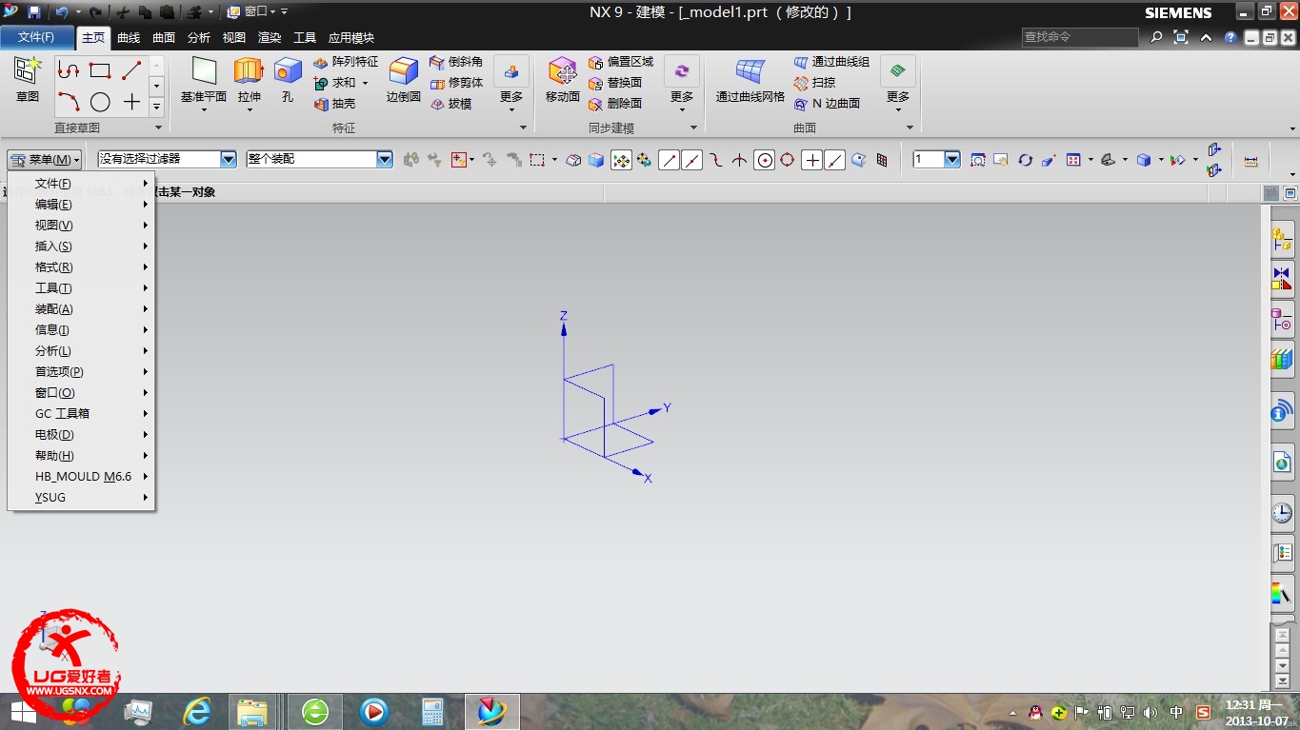Open Internet Explorer from the taskbar

(x=197, y=711)
